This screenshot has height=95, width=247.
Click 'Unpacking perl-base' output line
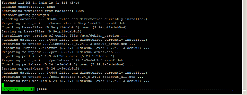pyautogui.click(x=67, y=65)
